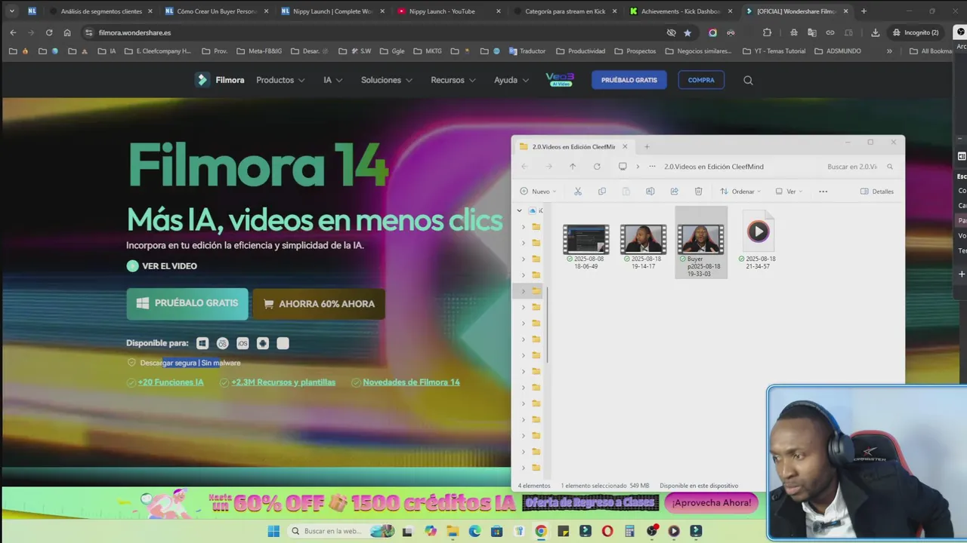
Task: Select the video file 2025-08-18 19-14-17
Action: pyautogui.click(x=644, y=247)
